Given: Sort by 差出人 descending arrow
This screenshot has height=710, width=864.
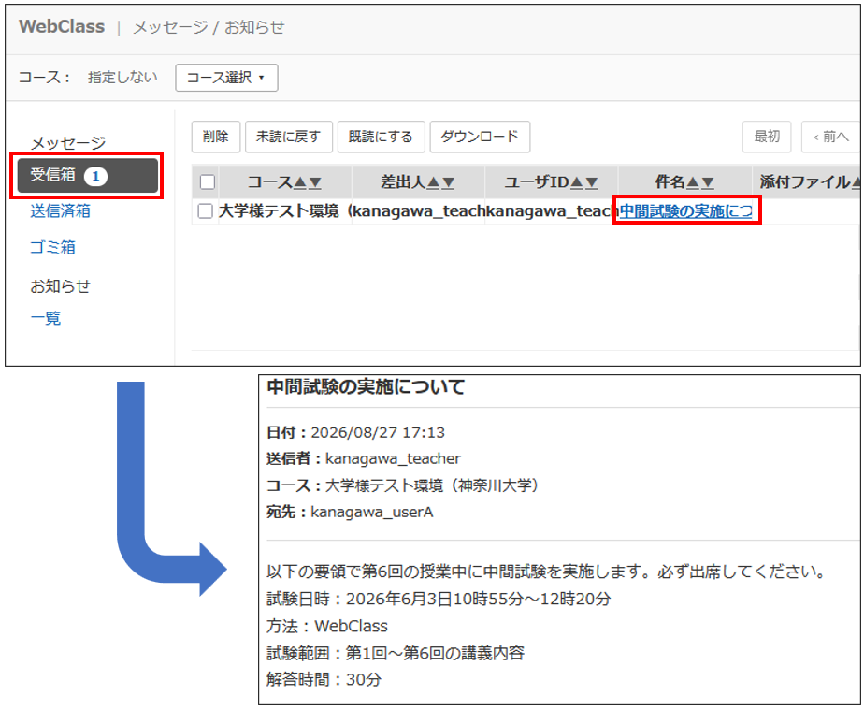Looking at the screenshot, I should [x=448, y=182].
